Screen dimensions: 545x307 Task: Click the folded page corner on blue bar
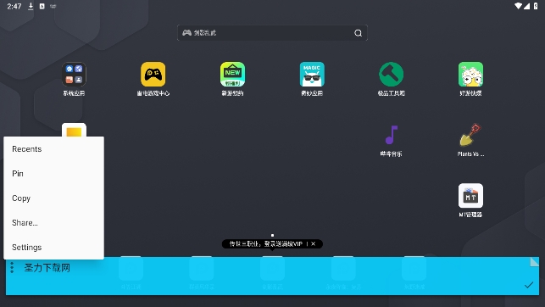535,262
